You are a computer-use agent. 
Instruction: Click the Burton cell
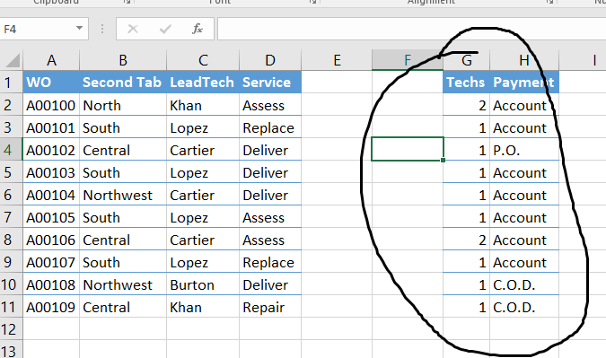[x=203, y=284]
